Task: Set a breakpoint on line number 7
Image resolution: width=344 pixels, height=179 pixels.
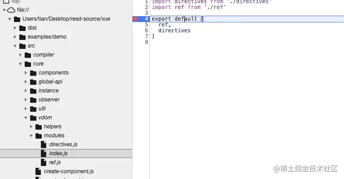Action: tap(146, 36)
